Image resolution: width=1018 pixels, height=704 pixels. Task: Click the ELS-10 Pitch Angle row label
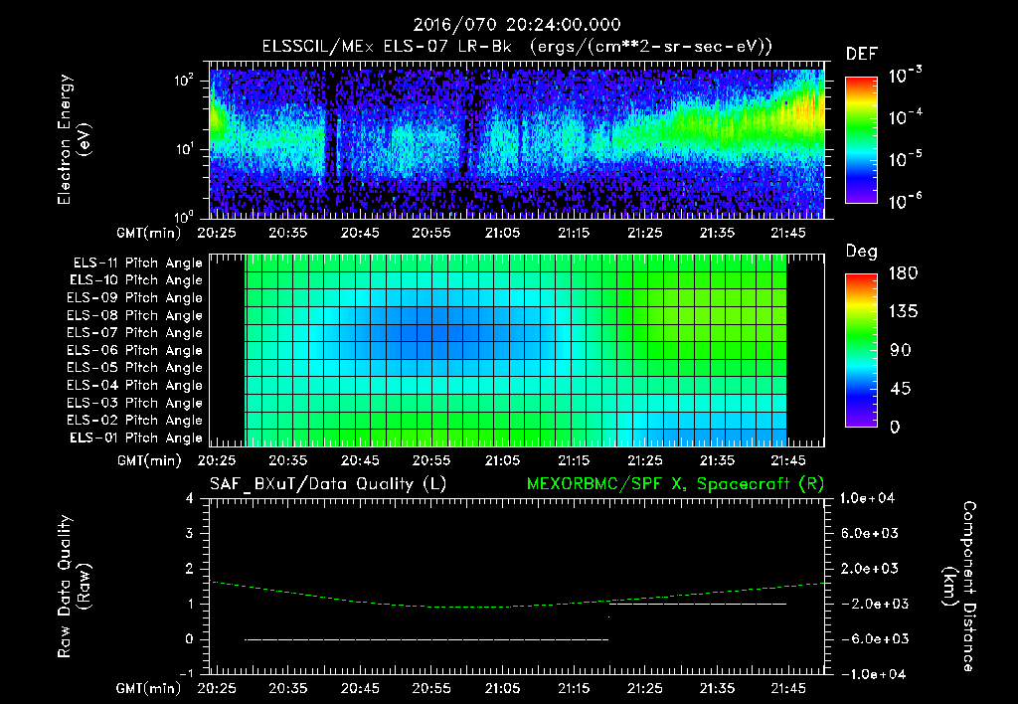pyautogui.click(x=136, y=280)
